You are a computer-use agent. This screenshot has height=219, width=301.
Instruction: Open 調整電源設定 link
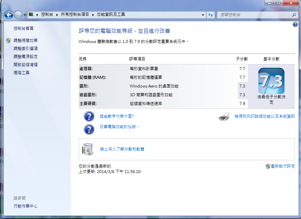tap(26, 56)
